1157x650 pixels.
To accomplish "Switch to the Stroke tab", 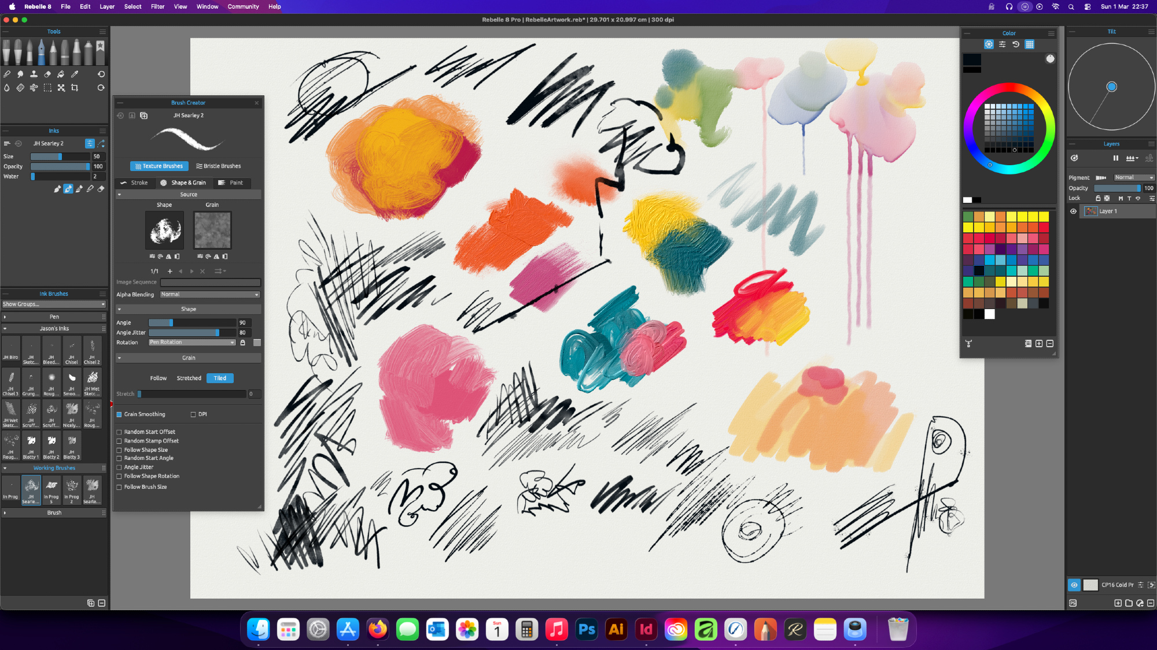I will coord(134,183).
